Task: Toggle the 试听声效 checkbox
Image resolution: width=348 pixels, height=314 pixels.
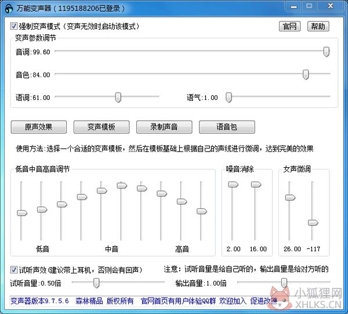Action: click(x=14, y=270)
